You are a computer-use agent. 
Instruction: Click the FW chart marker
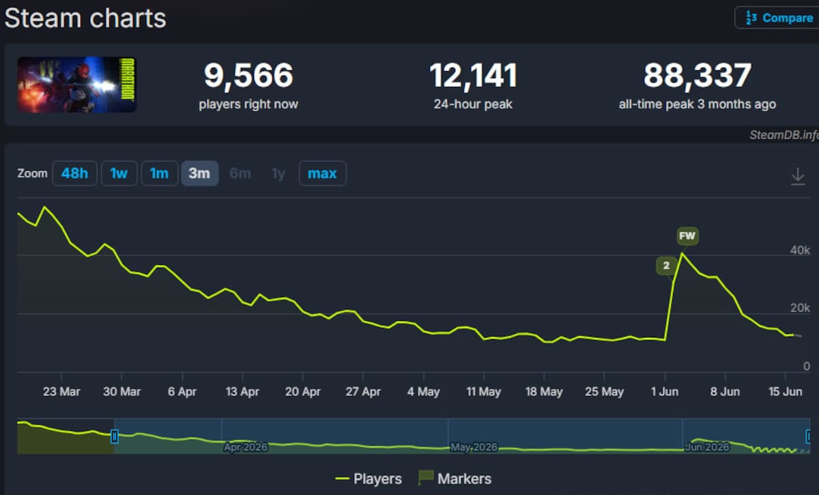coord(687,236)
